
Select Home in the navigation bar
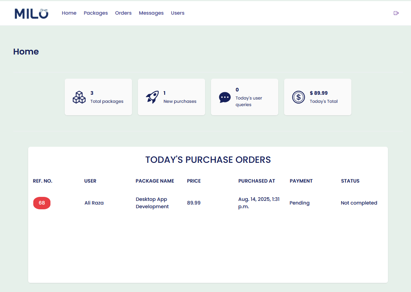coord(69,13)
